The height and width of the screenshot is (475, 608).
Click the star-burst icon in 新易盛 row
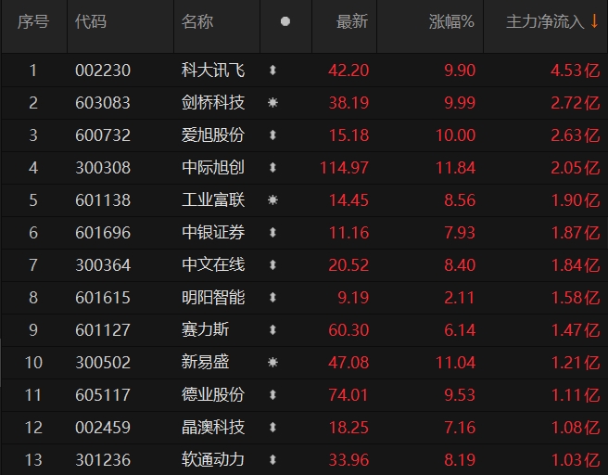click(x=272, y=363)
